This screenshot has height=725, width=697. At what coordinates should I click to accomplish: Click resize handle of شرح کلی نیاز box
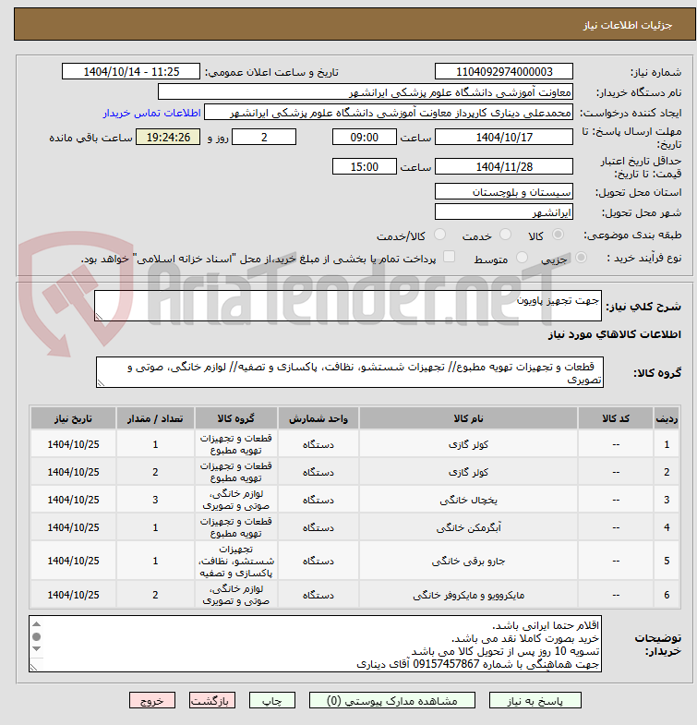[99, 316]
